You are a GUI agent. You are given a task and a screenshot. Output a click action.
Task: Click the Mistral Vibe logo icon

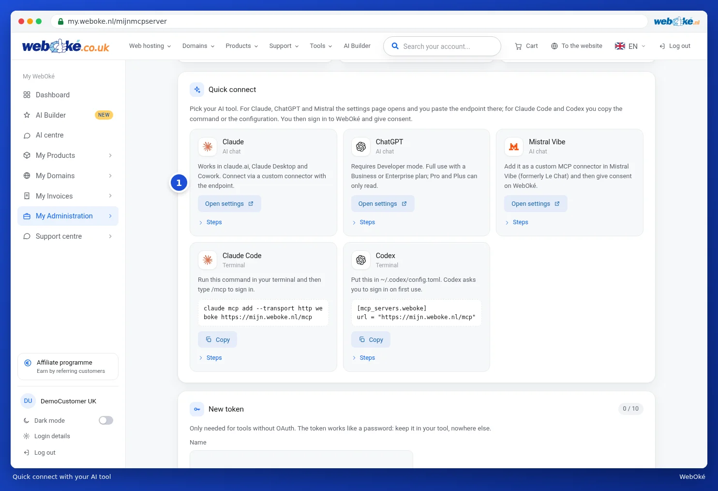click(514, 147)
